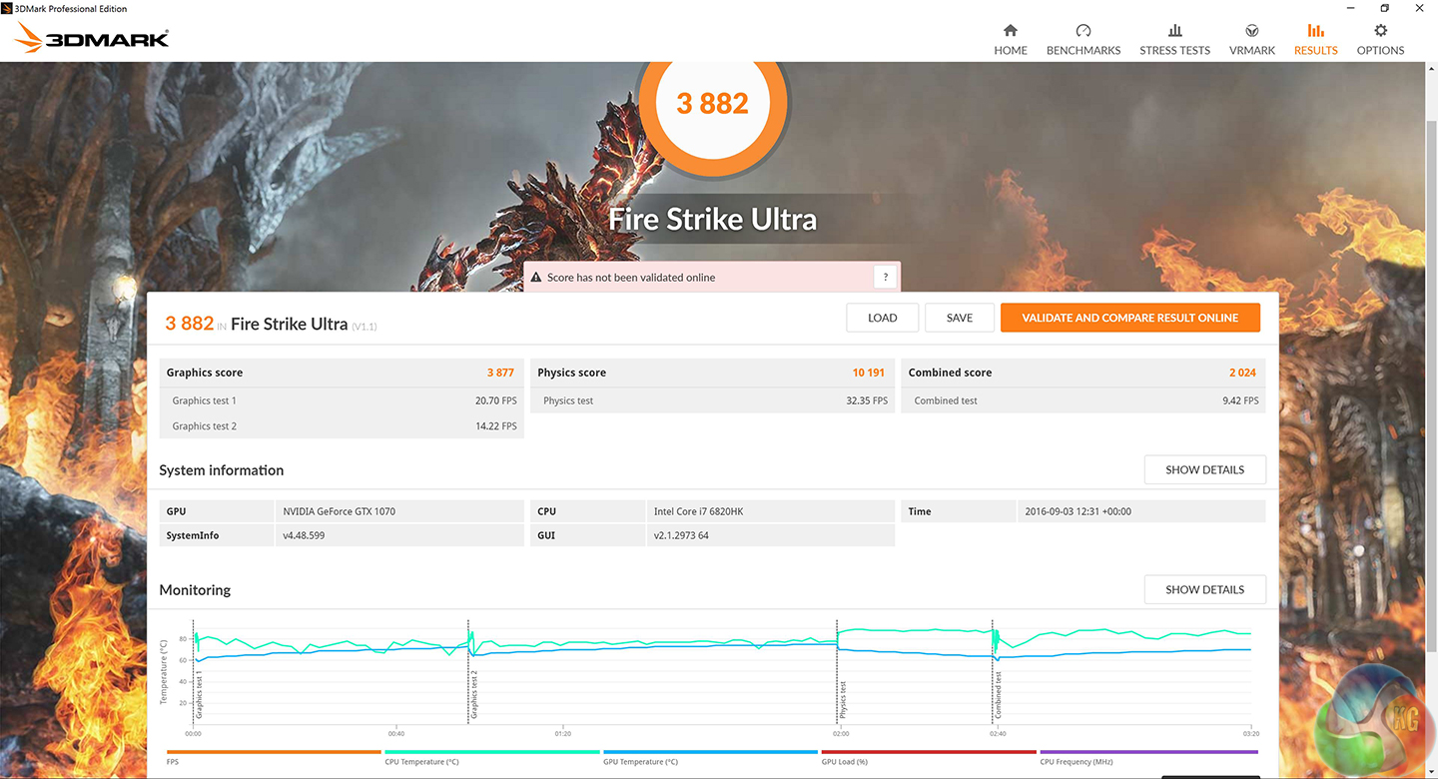Click Validate and Compare Result Online

(1129, 318)
